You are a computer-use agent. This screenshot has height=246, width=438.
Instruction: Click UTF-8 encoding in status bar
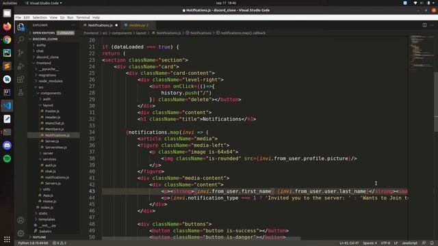[385, 243]
